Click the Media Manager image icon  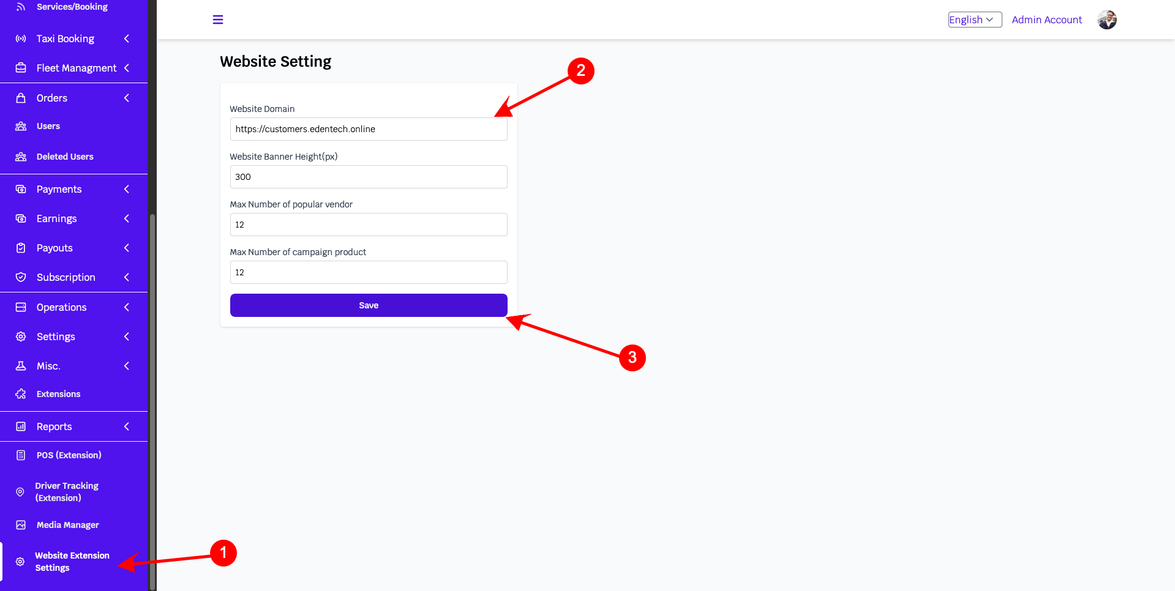(21, 525)
